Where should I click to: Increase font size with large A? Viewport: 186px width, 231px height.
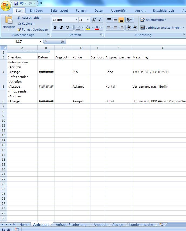pos(94,20)
